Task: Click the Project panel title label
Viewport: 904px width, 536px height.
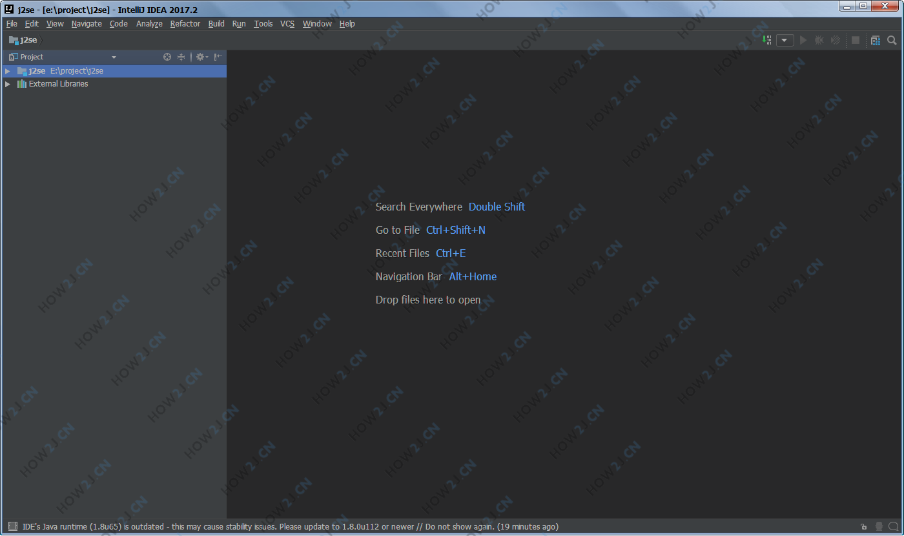Action: (x=32, y=57)
